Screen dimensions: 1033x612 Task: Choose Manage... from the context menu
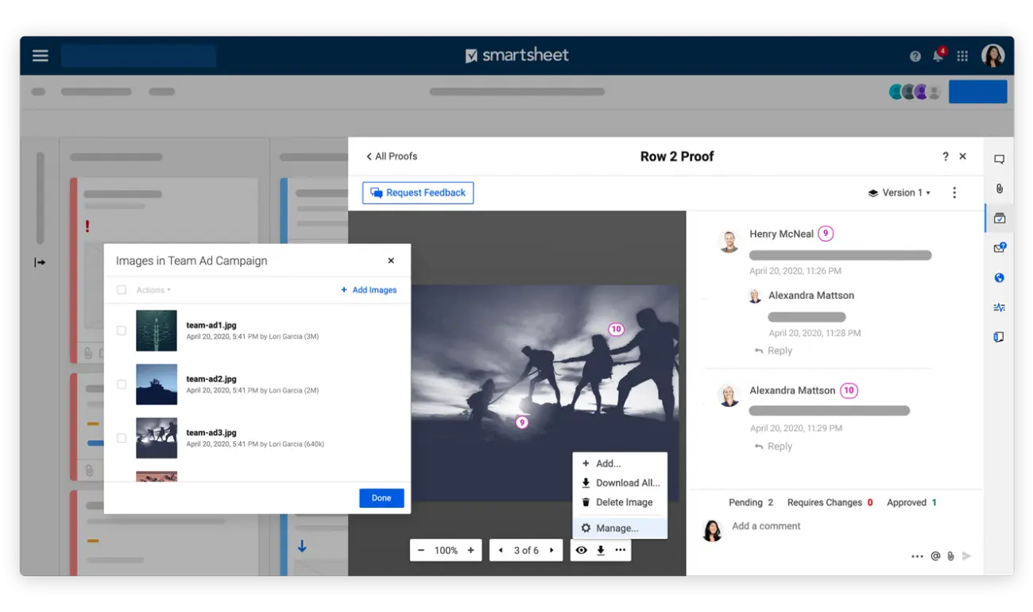[617, 528]
